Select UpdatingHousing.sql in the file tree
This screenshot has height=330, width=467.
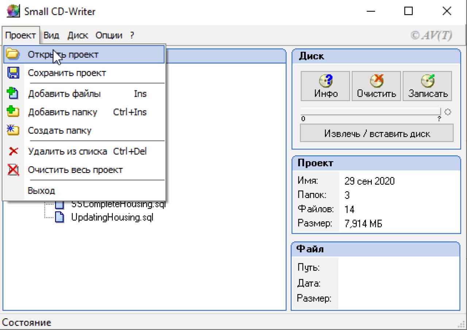[112, 218]
